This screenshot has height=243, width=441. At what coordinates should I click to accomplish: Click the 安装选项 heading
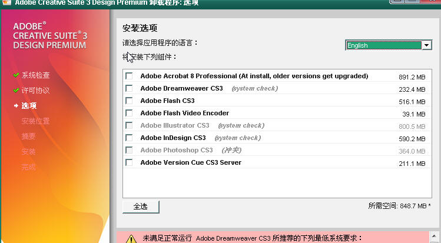(140, 28)
